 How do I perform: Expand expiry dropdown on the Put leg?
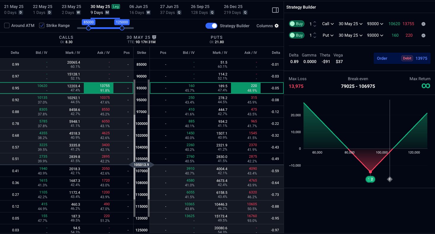click(x=350, y=35)
